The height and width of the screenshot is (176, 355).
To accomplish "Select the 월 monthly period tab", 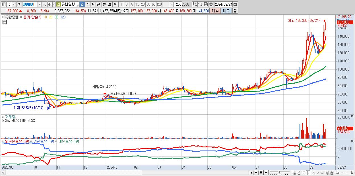I will pos(93,4).
